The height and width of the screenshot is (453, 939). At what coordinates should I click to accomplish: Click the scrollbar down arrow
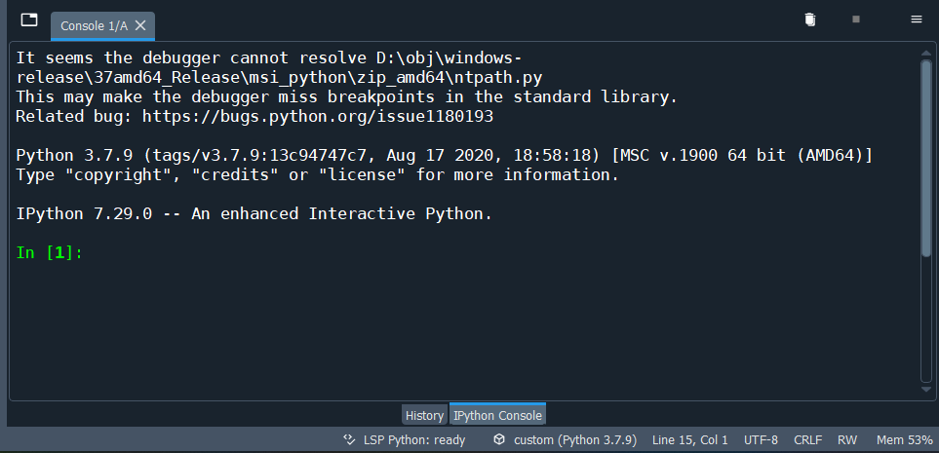925,389
